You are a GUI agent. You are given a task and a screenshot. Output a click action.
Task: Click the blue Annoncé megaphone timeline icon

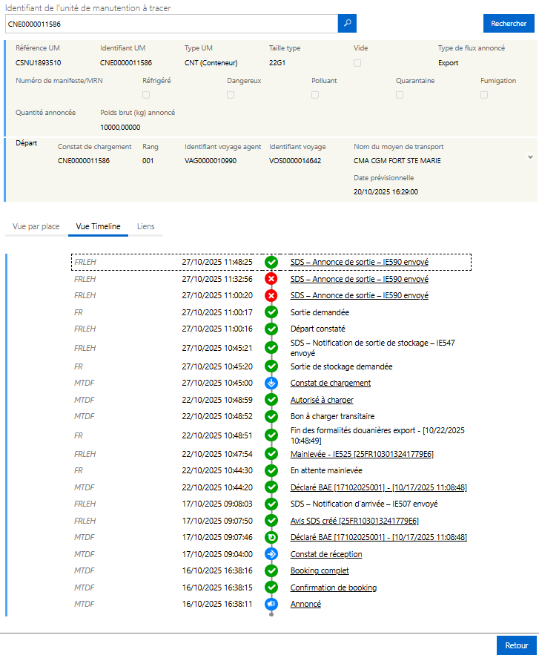point(271,605)
